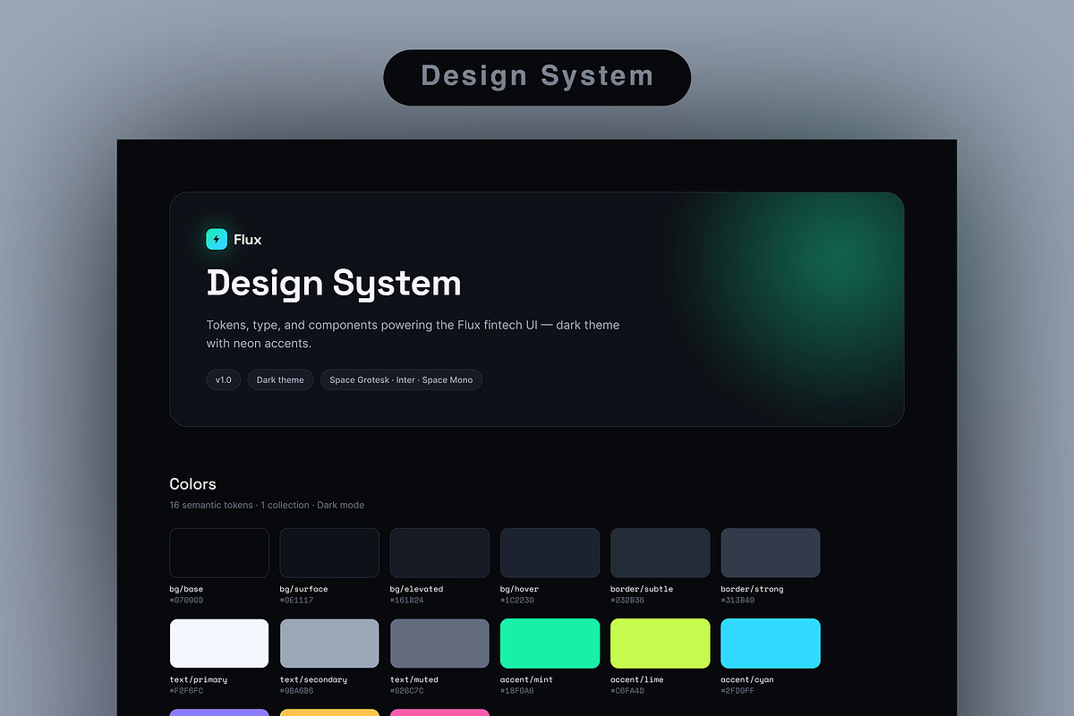Viewport: 1074px width, 716px height.
Task: Click the text/primary token label
Action: [198, 679]
